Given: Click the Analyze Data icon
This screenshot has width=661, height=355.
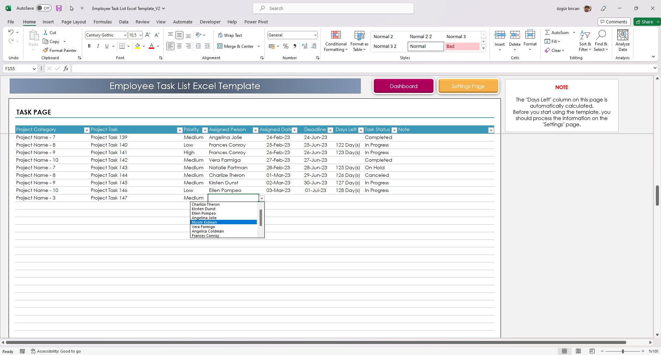Looking at the screenshot, I should pos(622,39).
